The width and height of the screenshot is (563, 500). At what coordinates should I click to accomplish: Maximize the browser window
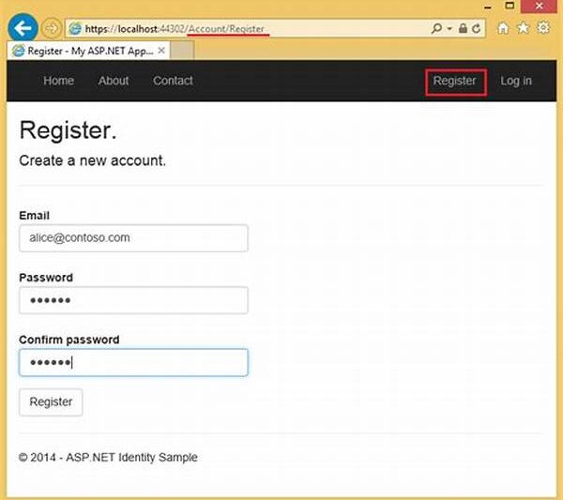[510, 6]
